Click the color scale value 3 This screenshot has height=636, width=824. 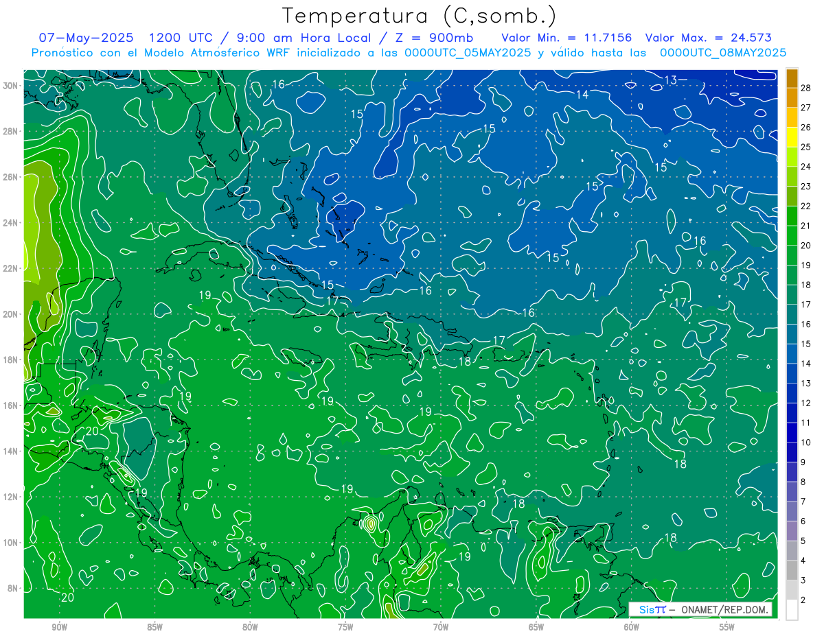point(803,580)
